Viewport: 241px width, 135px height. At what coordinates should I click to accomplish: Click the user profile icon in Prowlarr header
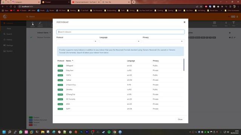[237, 16]
